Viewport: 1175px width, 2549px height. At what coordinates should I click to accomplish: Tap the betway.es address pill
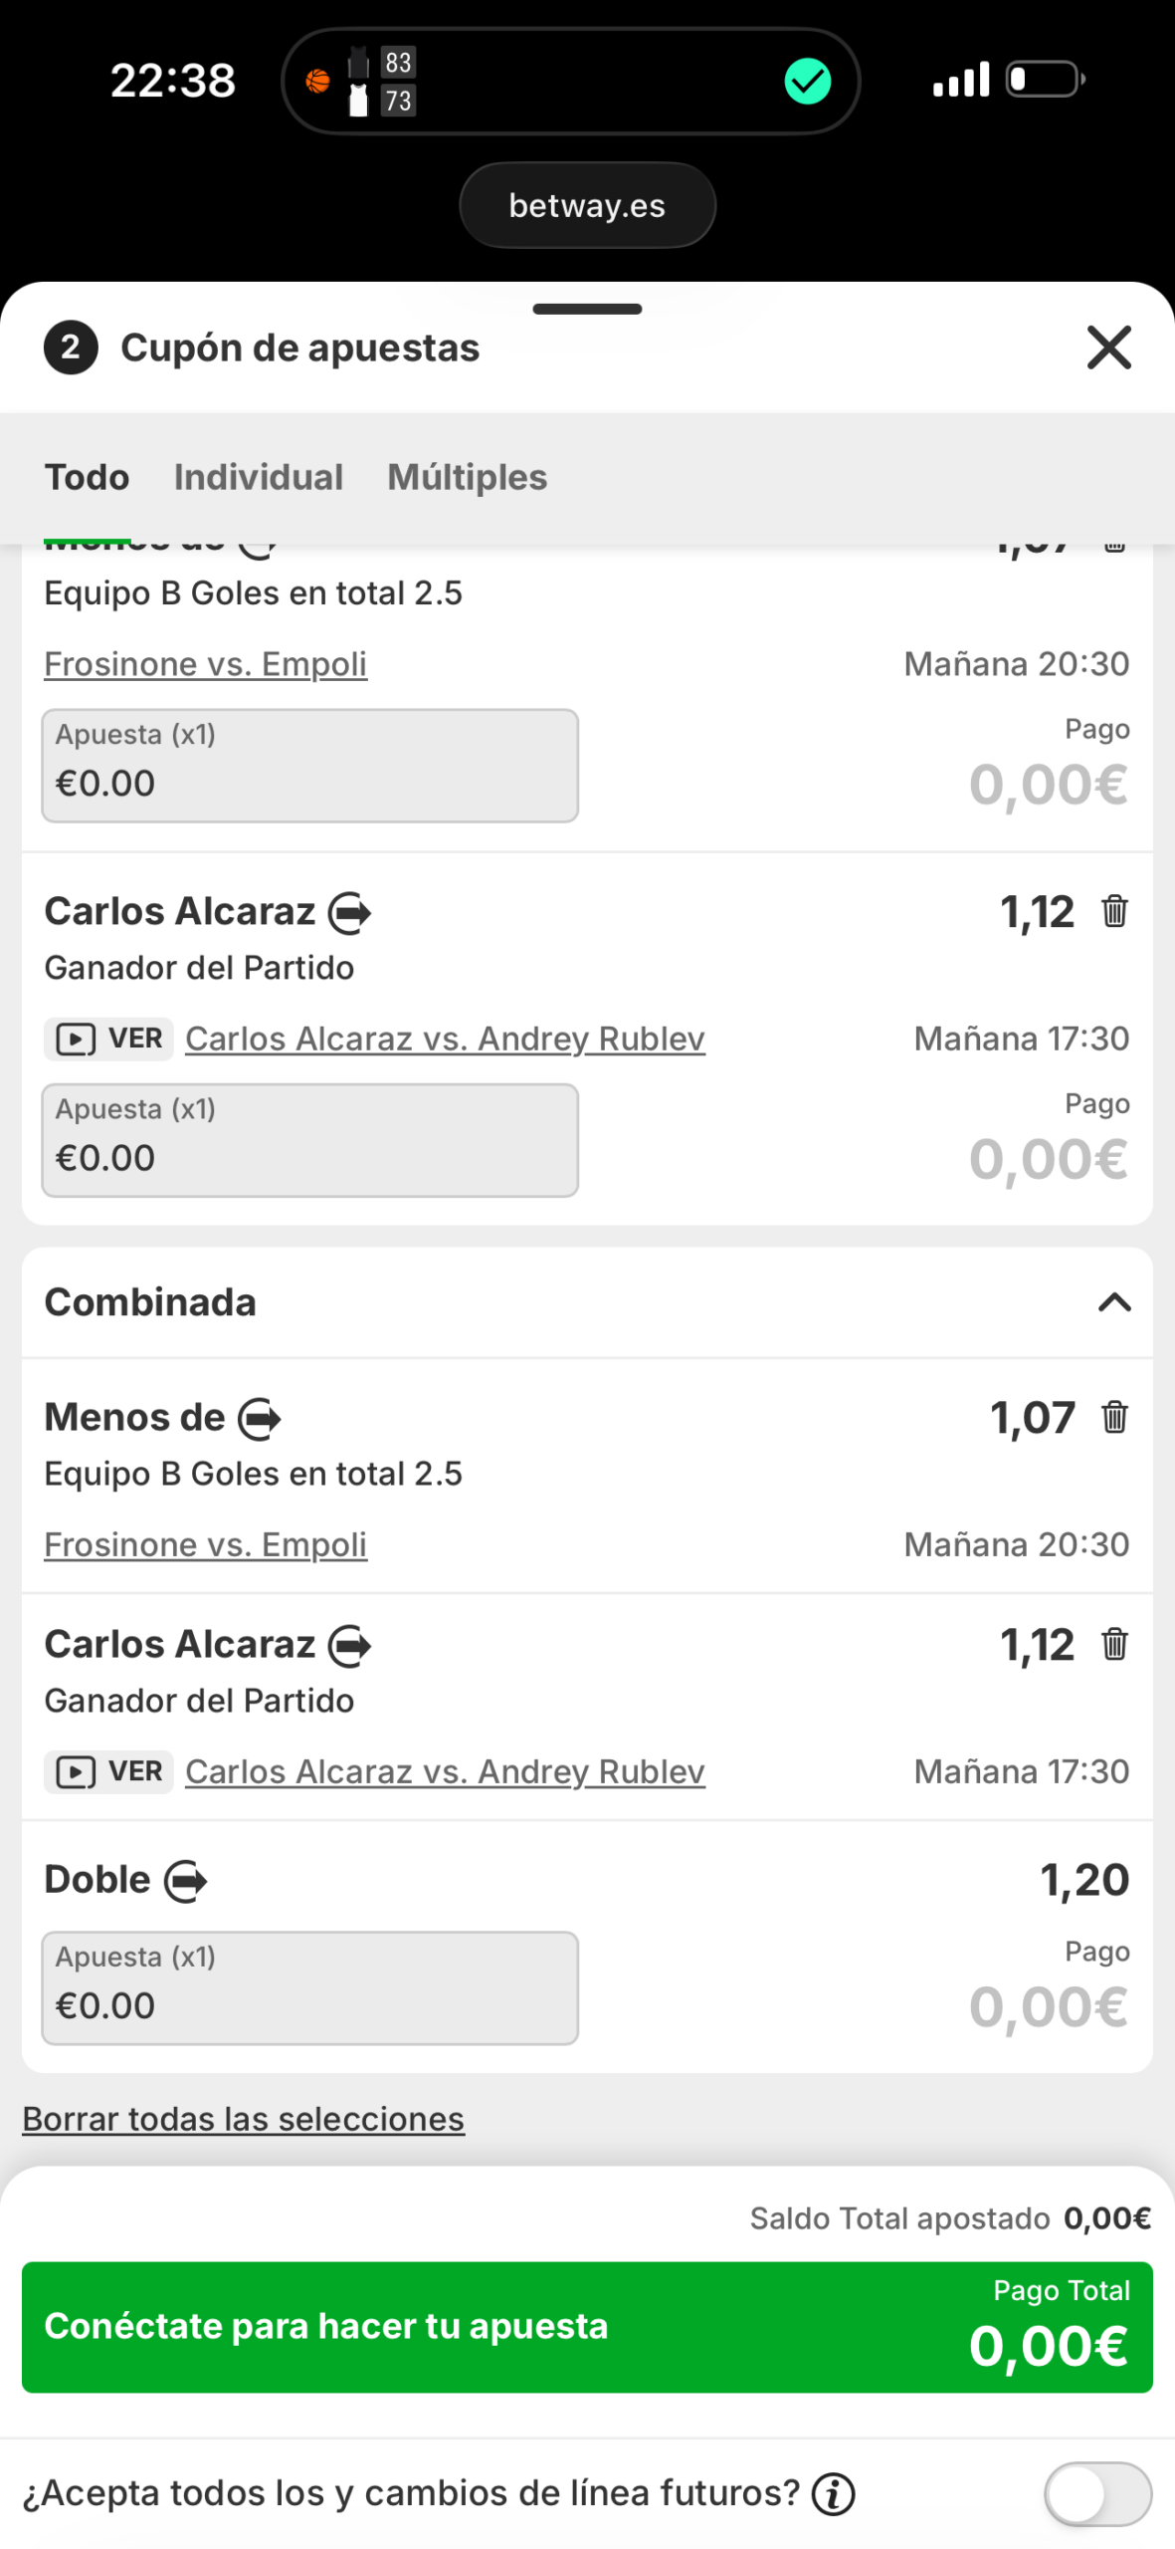587,205
